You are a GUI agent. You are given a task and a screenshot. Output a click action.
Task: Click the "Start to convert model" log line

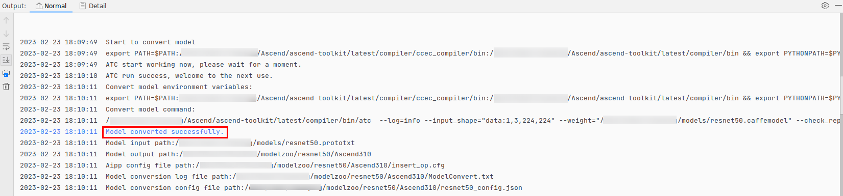coord(151,42)
